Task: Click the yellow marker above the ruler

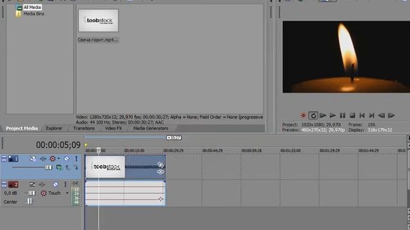Action: point(86,145)
